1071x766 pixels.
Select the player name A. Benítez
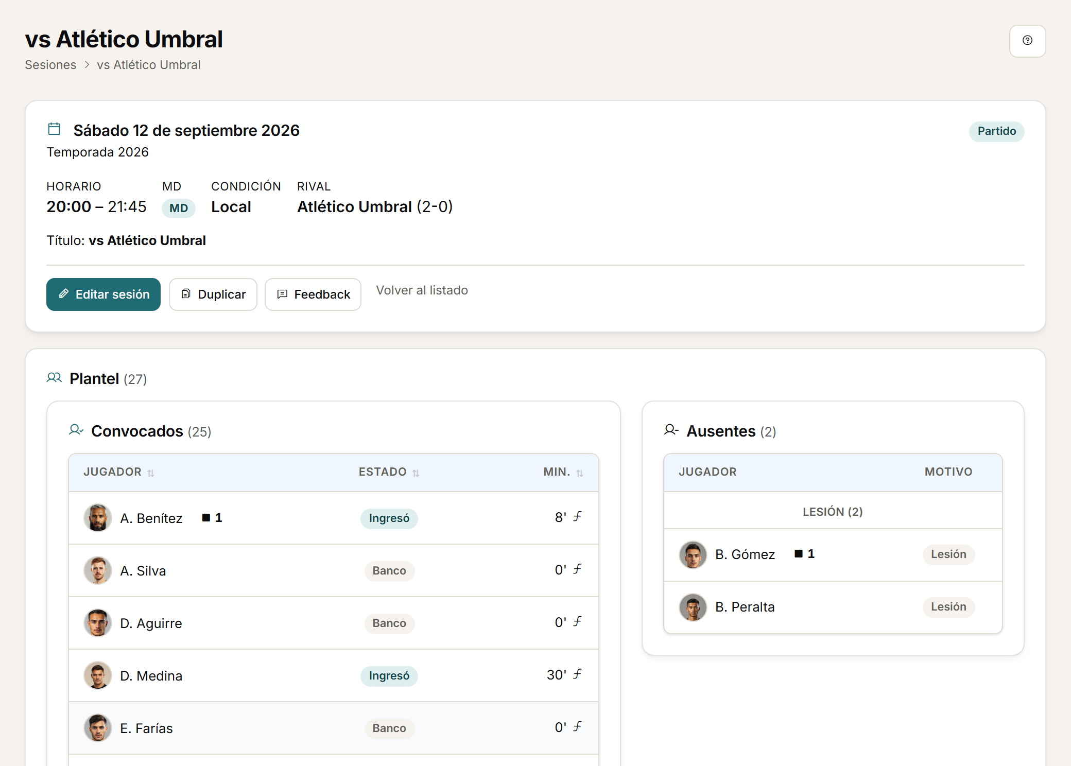click(151, 518)
